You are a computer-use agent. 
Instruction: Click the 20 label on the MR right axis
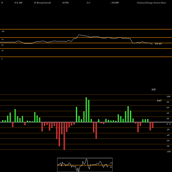[x=168, y=119]
